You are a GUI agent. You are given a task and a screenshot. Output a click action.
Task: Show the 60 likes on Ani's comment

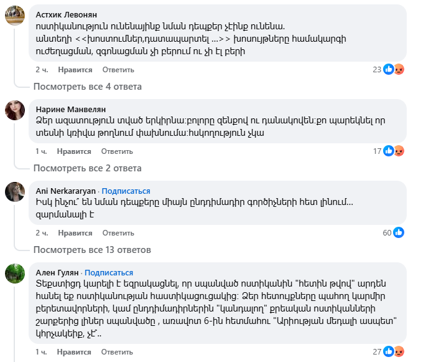coord(392,232)
